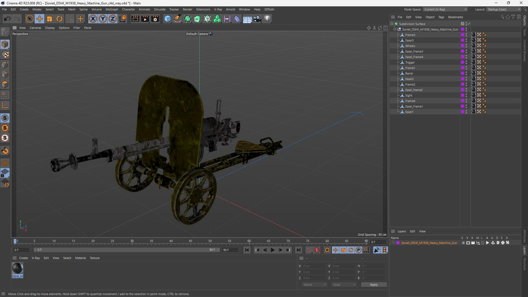Add a Cube primitive object
The image size is (528, 297).
tap(167, 19)
